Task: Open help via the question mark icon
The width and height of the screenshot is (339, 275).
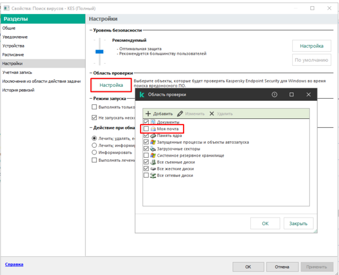Action: click(275, 95)
